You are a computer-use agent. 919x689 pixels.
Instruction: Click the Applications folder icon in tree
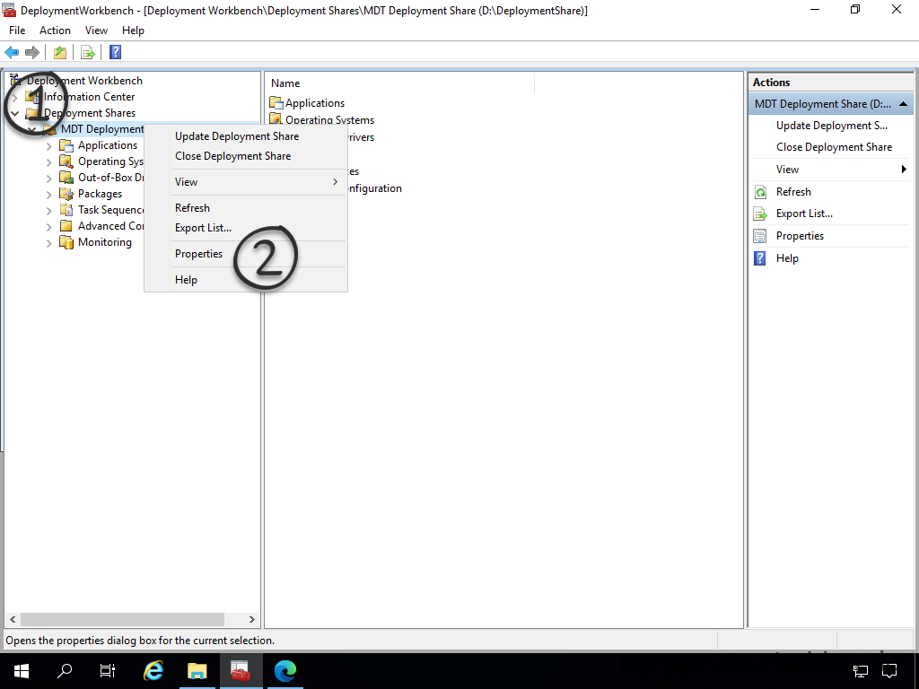tap(66, 145)
